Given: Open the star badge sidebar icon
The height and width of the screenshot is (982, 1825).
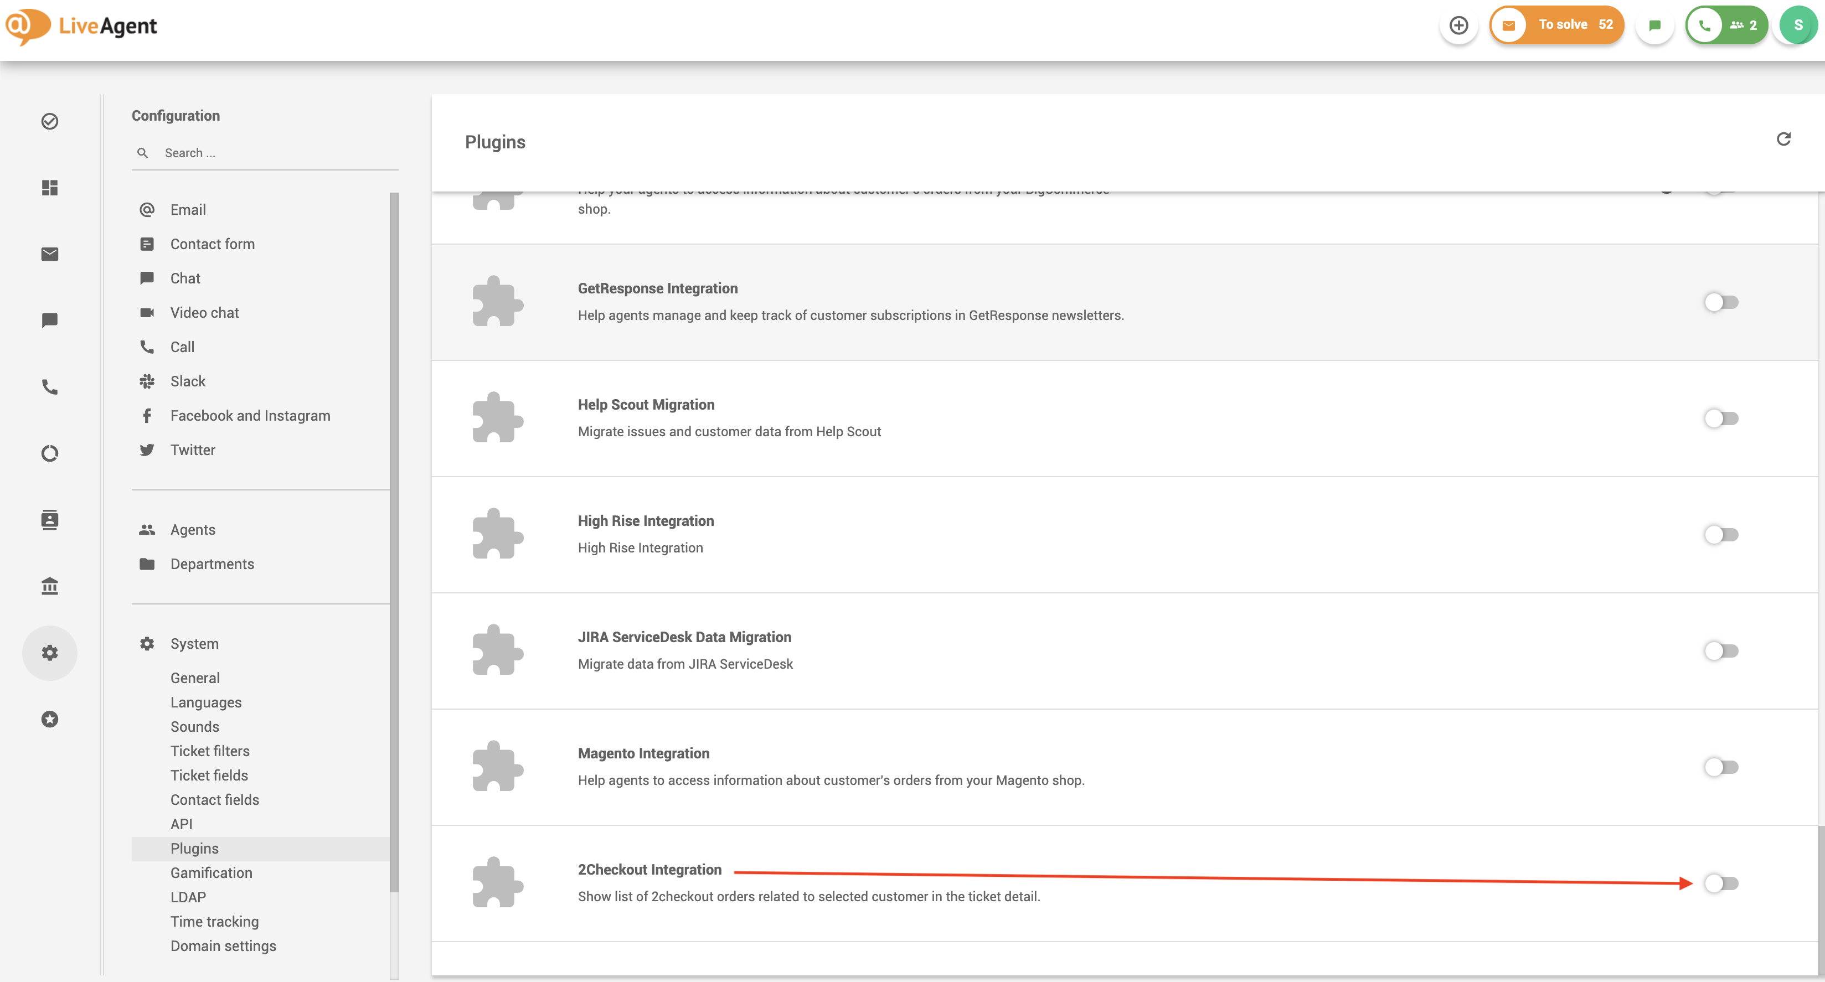Looking at the screenshot, I should 50,719.
